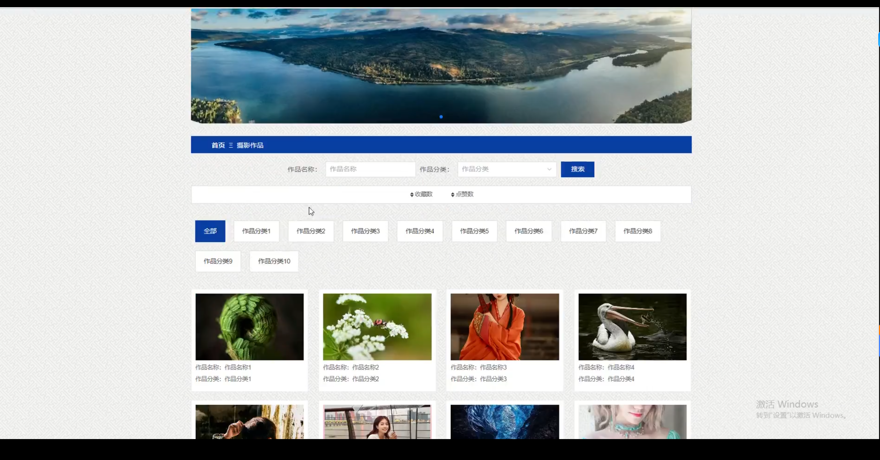Filter by 作品分类8 tab
The height and width of the screenshot is (460, 880).
pos(637,231)
